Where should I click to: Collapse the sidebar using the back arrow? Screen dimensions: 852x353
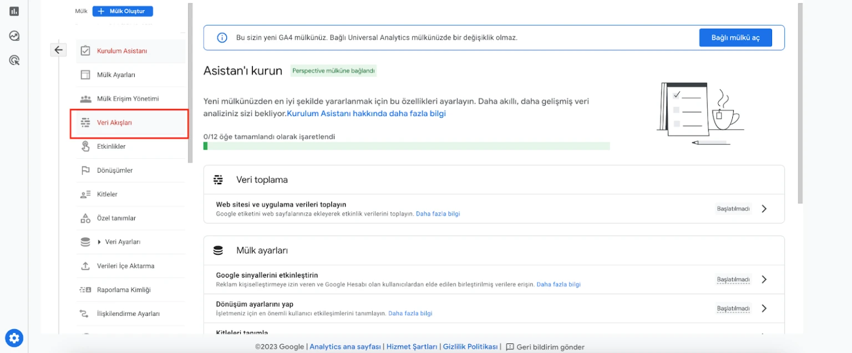(x=58, y=50)
